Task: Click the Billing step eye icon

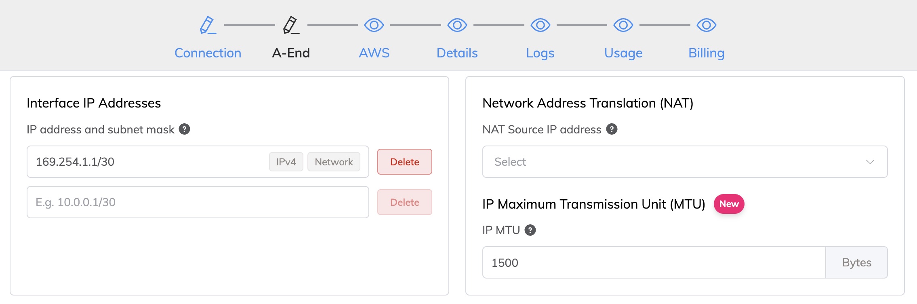Action: tap(706, 25)
